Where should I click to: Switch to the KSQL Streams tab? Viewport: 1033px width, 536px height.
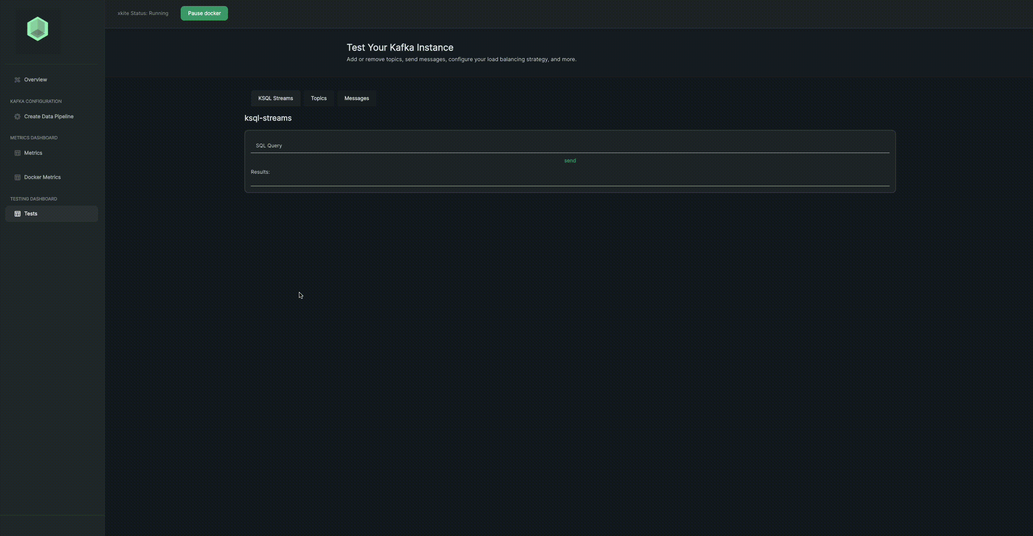[275, 98]
